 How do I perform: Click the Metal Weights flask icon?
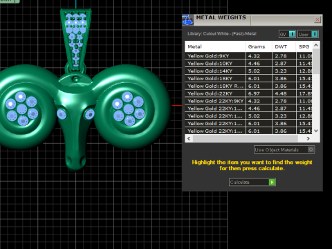187,20
